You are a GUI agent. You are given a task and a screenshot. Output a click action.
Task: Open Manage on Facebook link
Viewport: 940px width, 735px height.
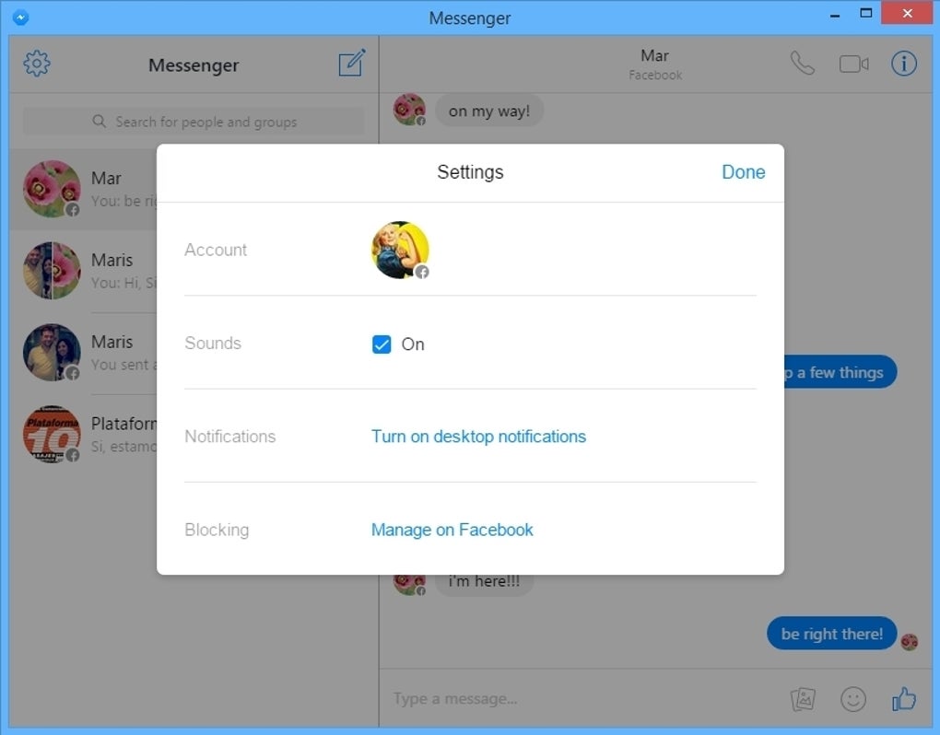pos(452,530)
